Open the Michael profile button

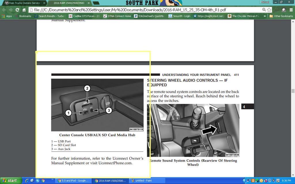click(x=265, y=2)
